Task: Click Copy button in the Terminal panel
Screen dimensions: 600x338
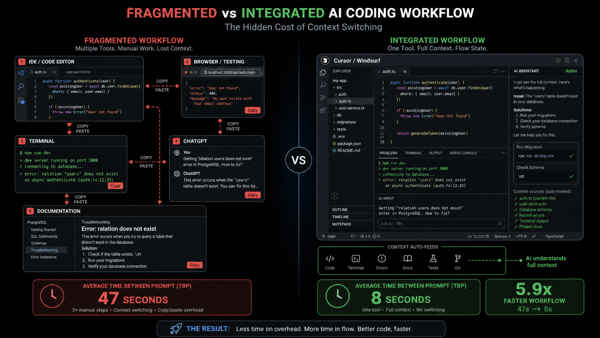Action: 115,186
